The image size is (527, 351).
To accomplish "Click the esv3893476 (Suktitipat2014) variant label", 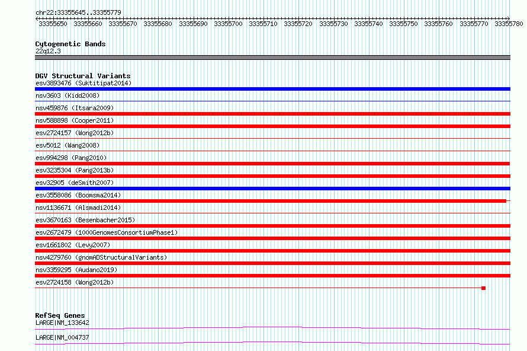I will click(83, 83).
